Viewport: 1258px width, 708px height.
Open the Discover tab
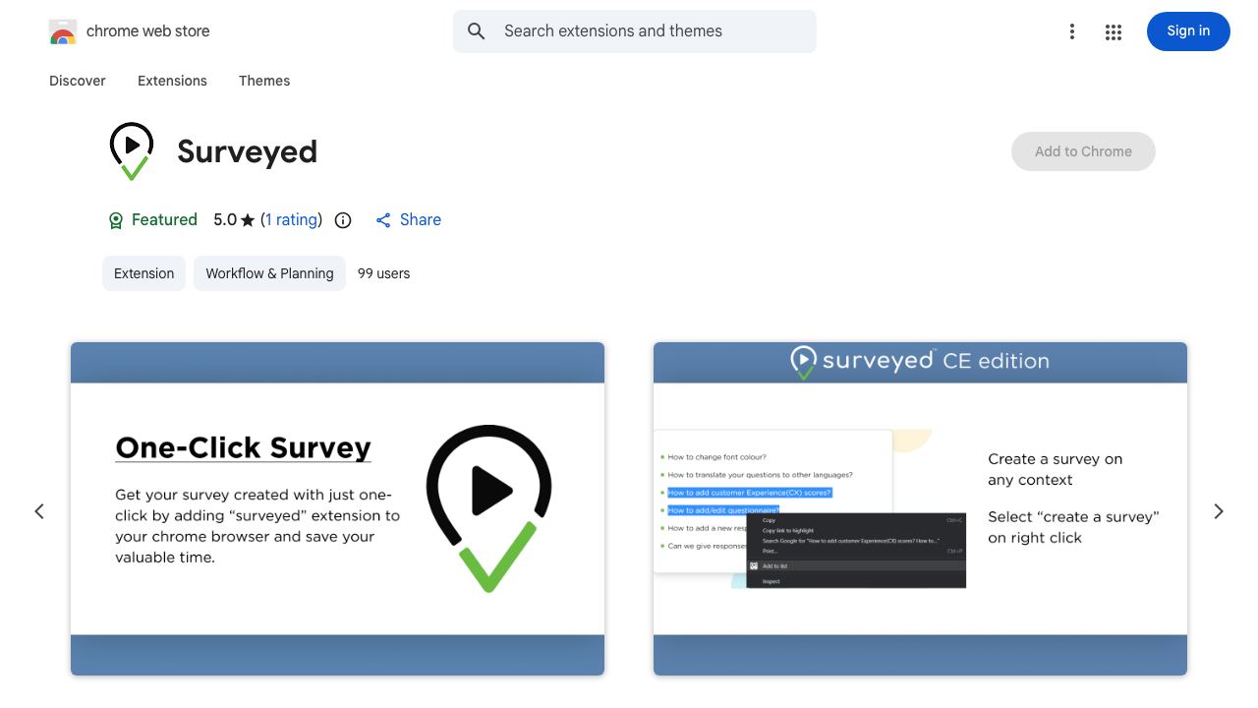pos(78,81)
